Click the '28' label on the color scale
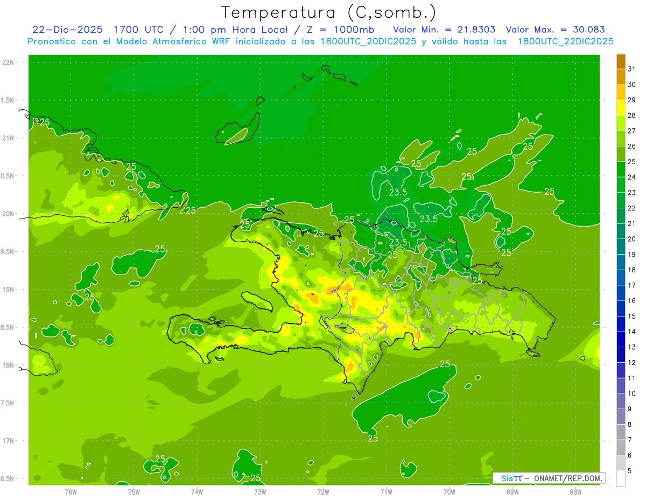Image resolution: width=646 pixels, height=499 pixels. tap(632, 115)
